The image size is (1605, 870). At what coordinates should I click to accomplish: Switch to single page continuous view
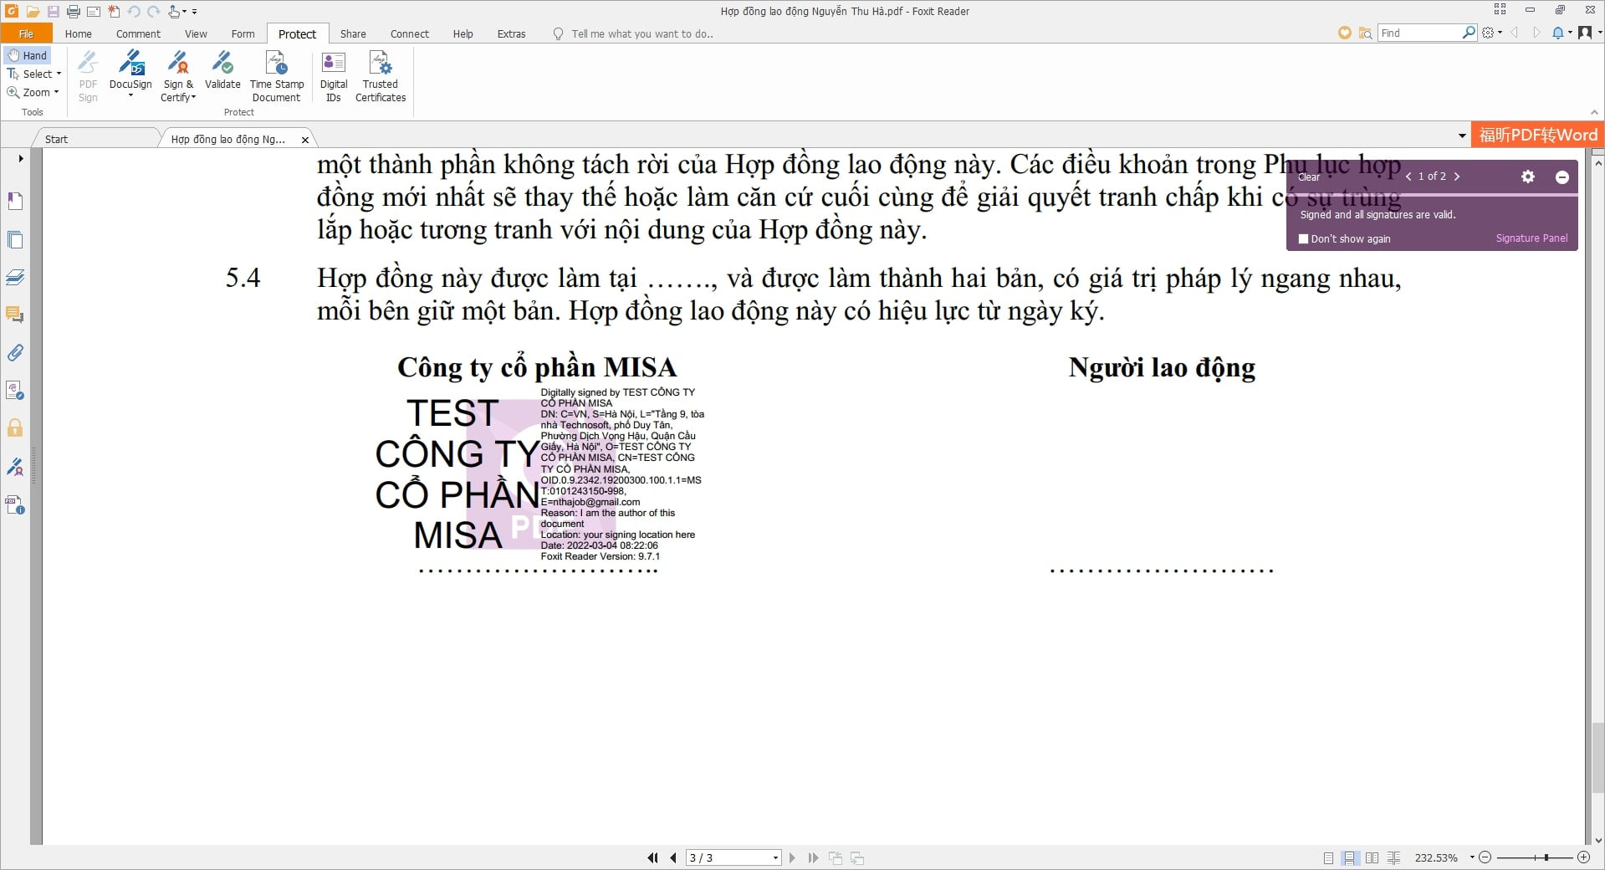1349,857
